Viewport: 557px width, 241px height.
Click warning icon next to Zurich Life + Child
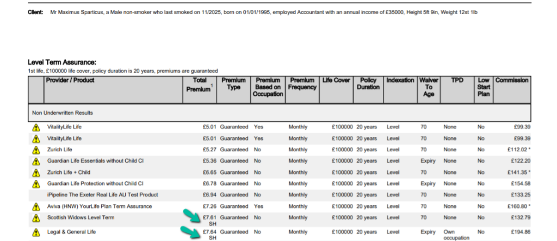click(x=36, y=172)
